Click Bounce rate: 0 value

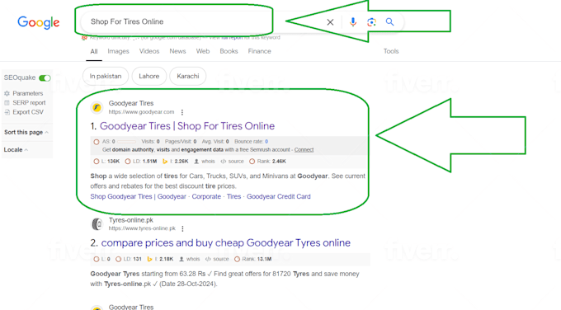coord(266,142)
